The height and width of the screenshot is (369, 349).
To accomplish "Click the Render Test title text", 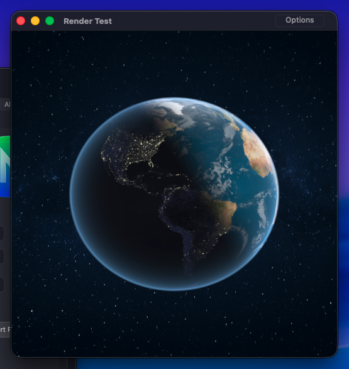I will (87, 21).
